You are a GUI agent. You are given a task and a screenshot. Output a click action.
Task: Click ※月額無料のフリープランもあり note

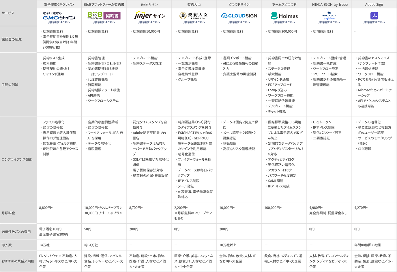point(193,216)
